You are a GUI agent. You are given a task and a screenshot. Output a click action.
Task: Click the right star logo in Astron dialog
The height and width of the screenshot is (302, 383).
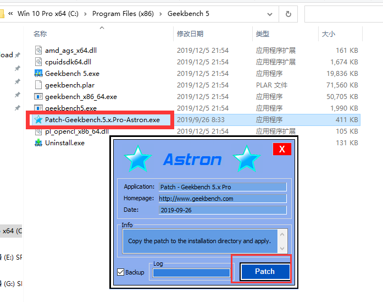(247, 159)
